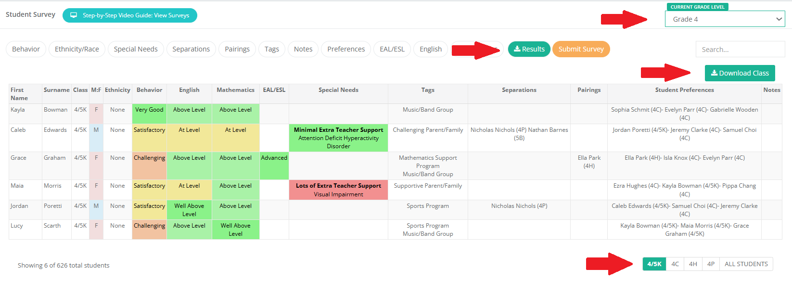Screen dimensions: 792x282
Task: Click the download icon in the Results button
Action: click(x=517, y=49)
